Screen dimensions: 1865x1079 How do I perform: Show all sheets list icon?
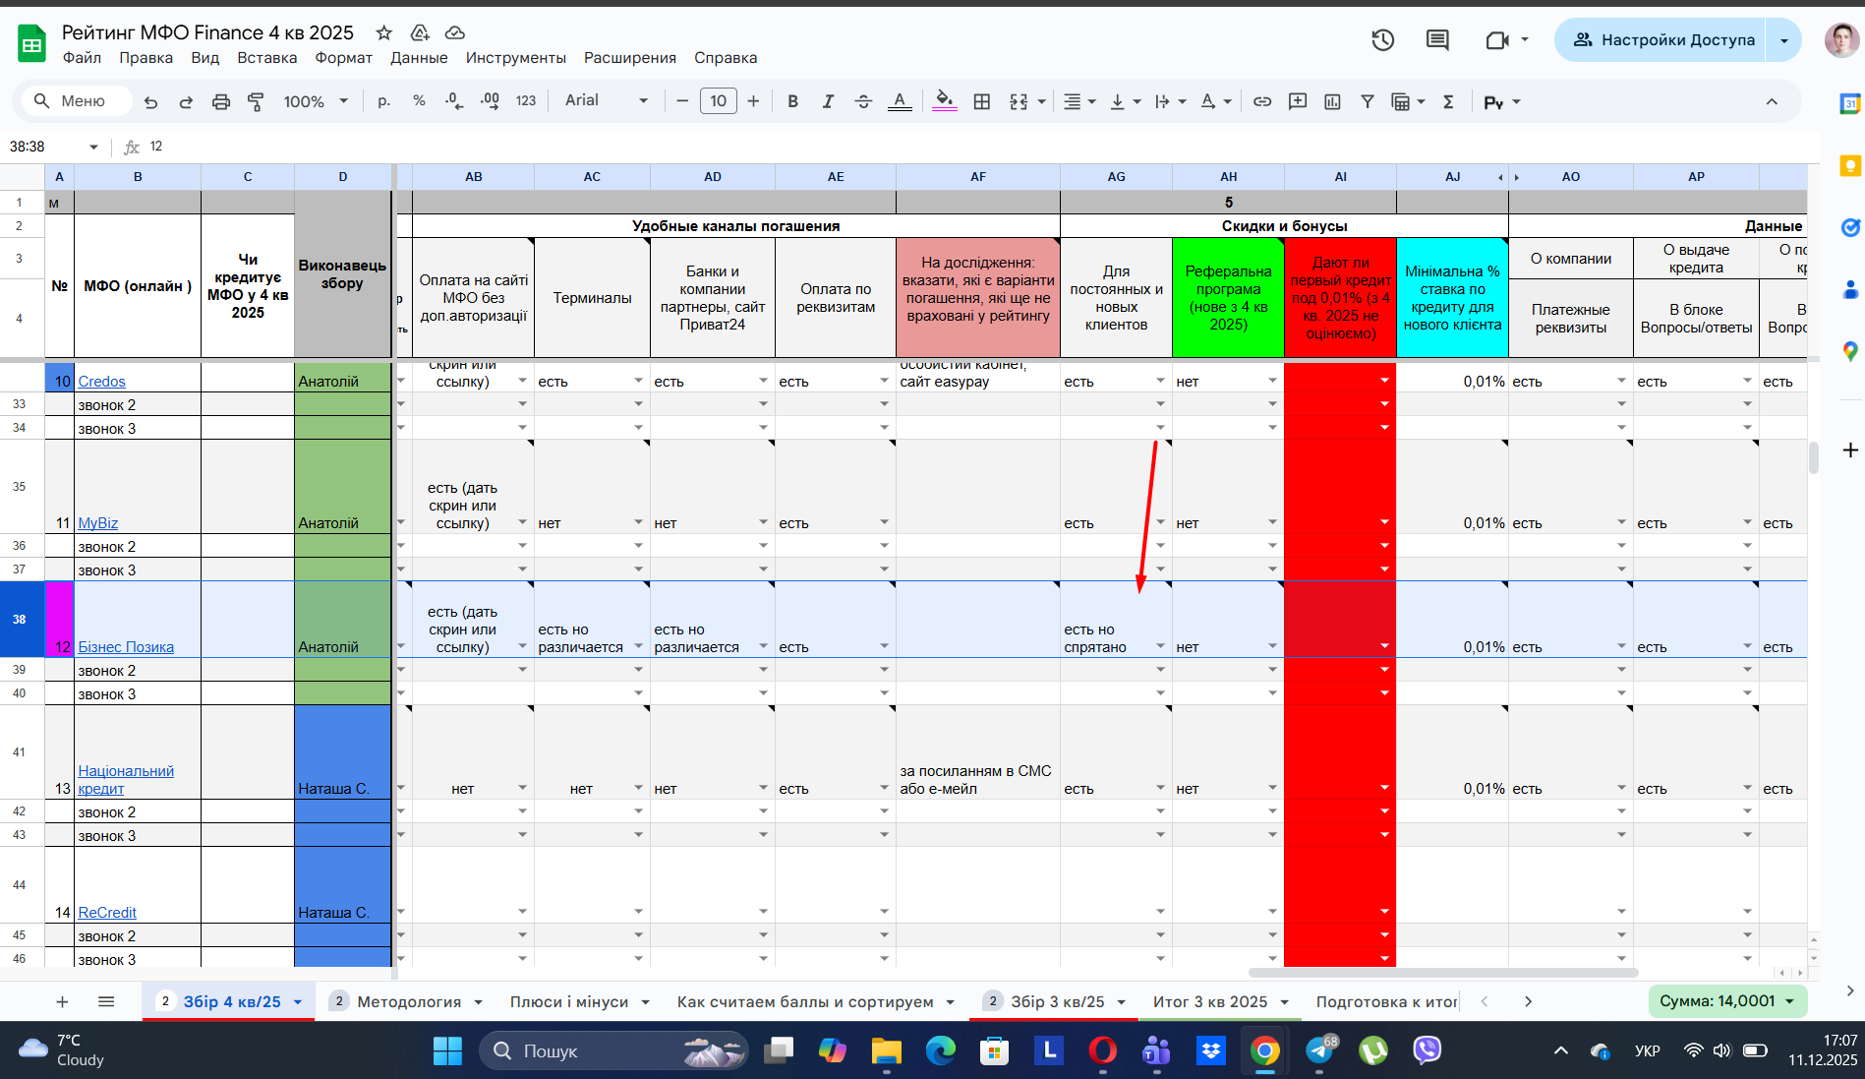[x=106, y=1001]
